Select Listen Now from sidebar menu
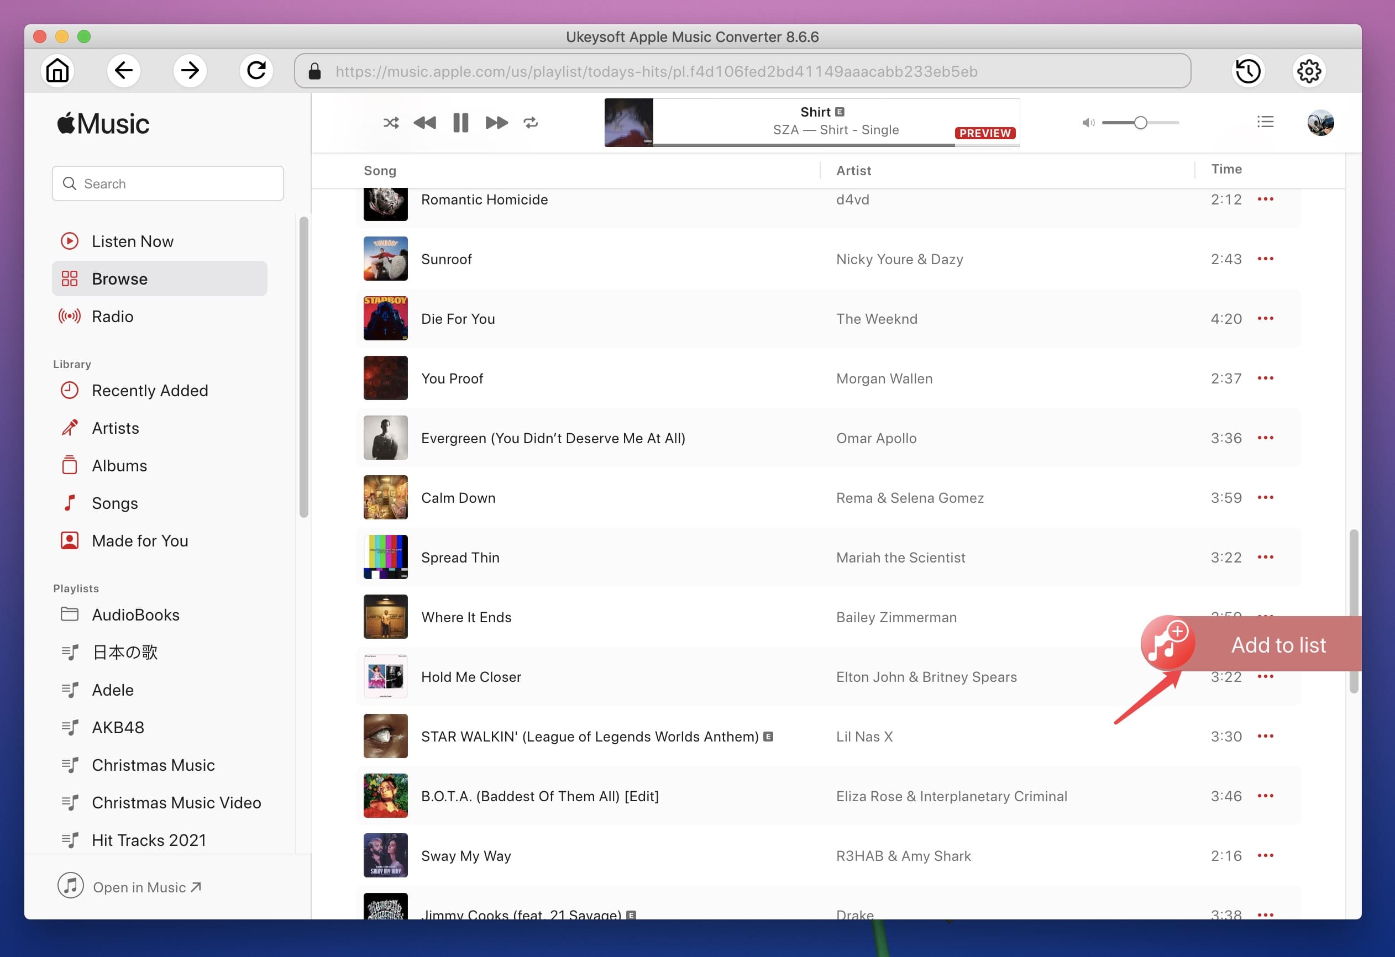This screenshot has height=957, width=1395. click(x=133, y=240)
